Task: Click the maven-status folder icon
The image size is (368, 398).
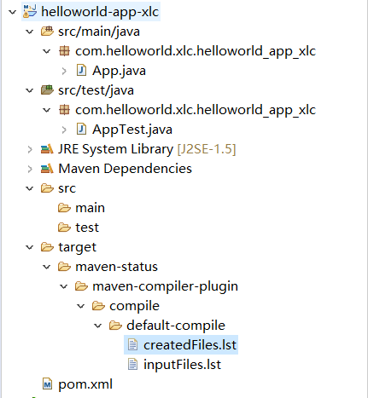Action: (x=64, y=267)
